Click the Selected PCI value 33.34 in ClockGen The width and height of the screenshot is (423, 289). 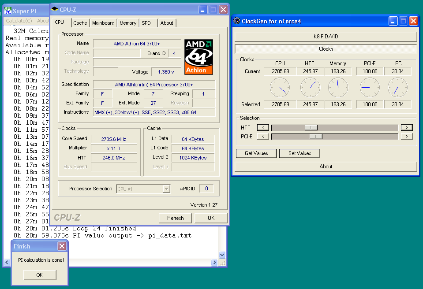[x=398, y=104]
